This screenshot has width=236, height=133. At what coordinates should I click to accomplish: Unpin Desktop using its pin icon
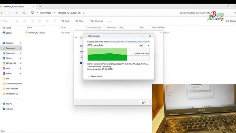click(x=21, y=43)
